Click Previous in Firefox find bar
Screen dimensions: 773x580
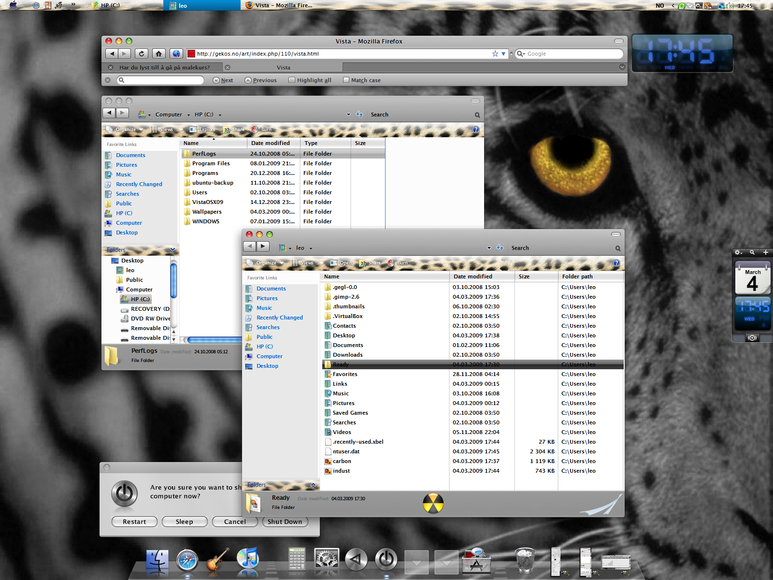click(x=261, y=80)
